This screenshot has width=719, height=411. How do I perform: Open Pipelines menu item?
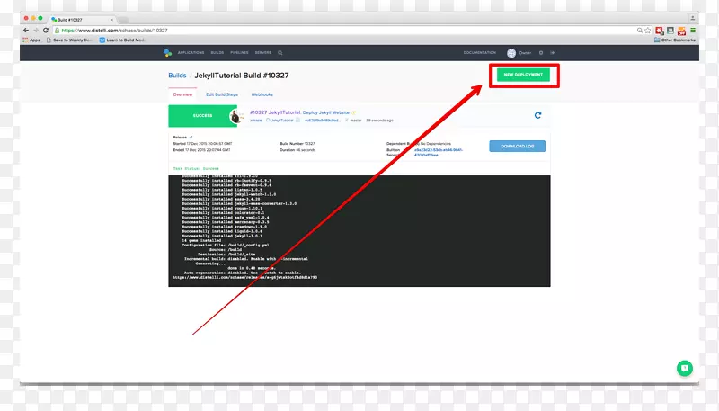point(239,53)
